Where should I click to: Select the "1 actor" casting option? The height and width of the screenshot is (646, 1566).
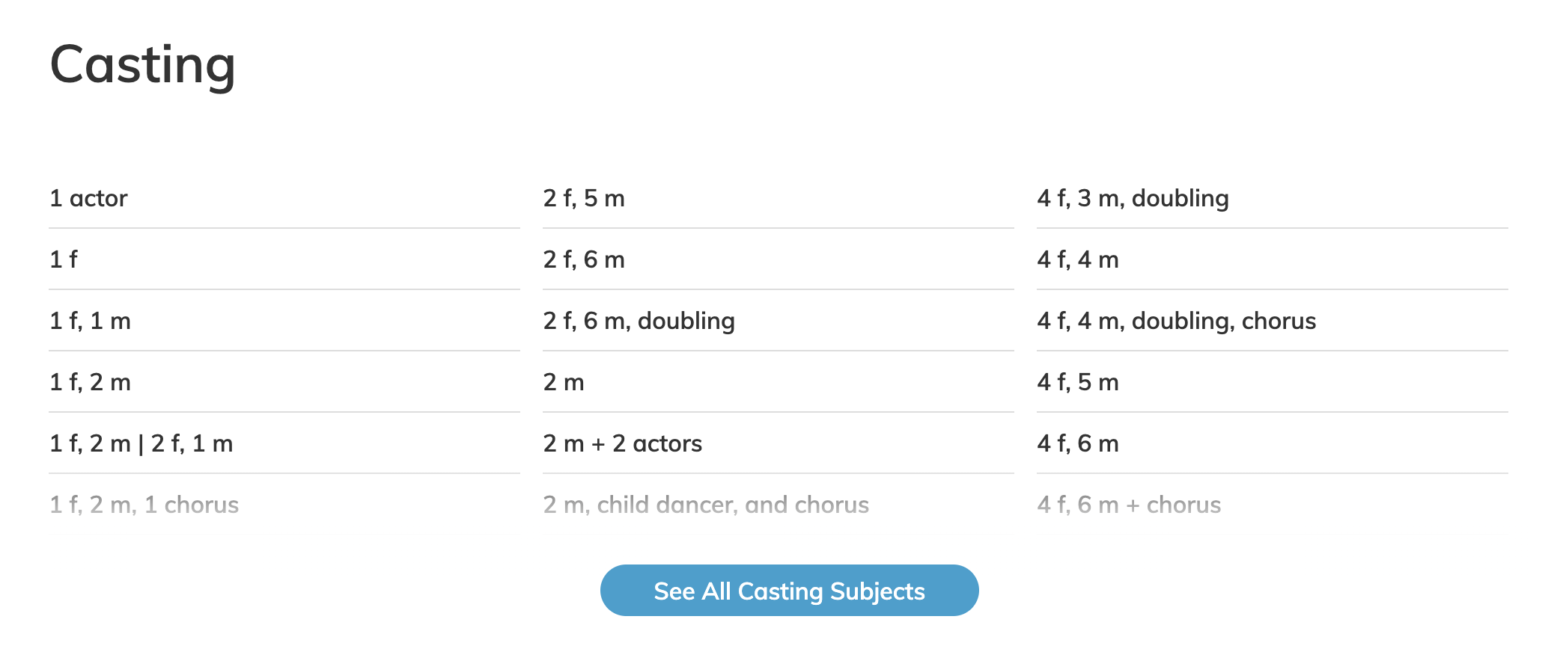pos(88,198)
